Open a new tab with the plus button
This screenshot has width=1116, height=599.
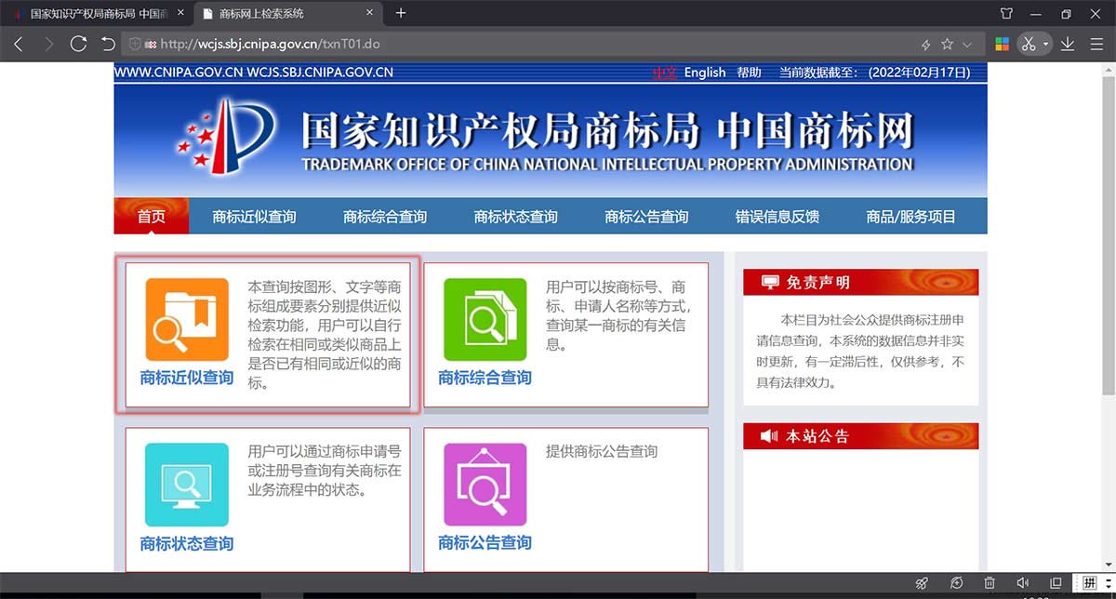(401, 13)
